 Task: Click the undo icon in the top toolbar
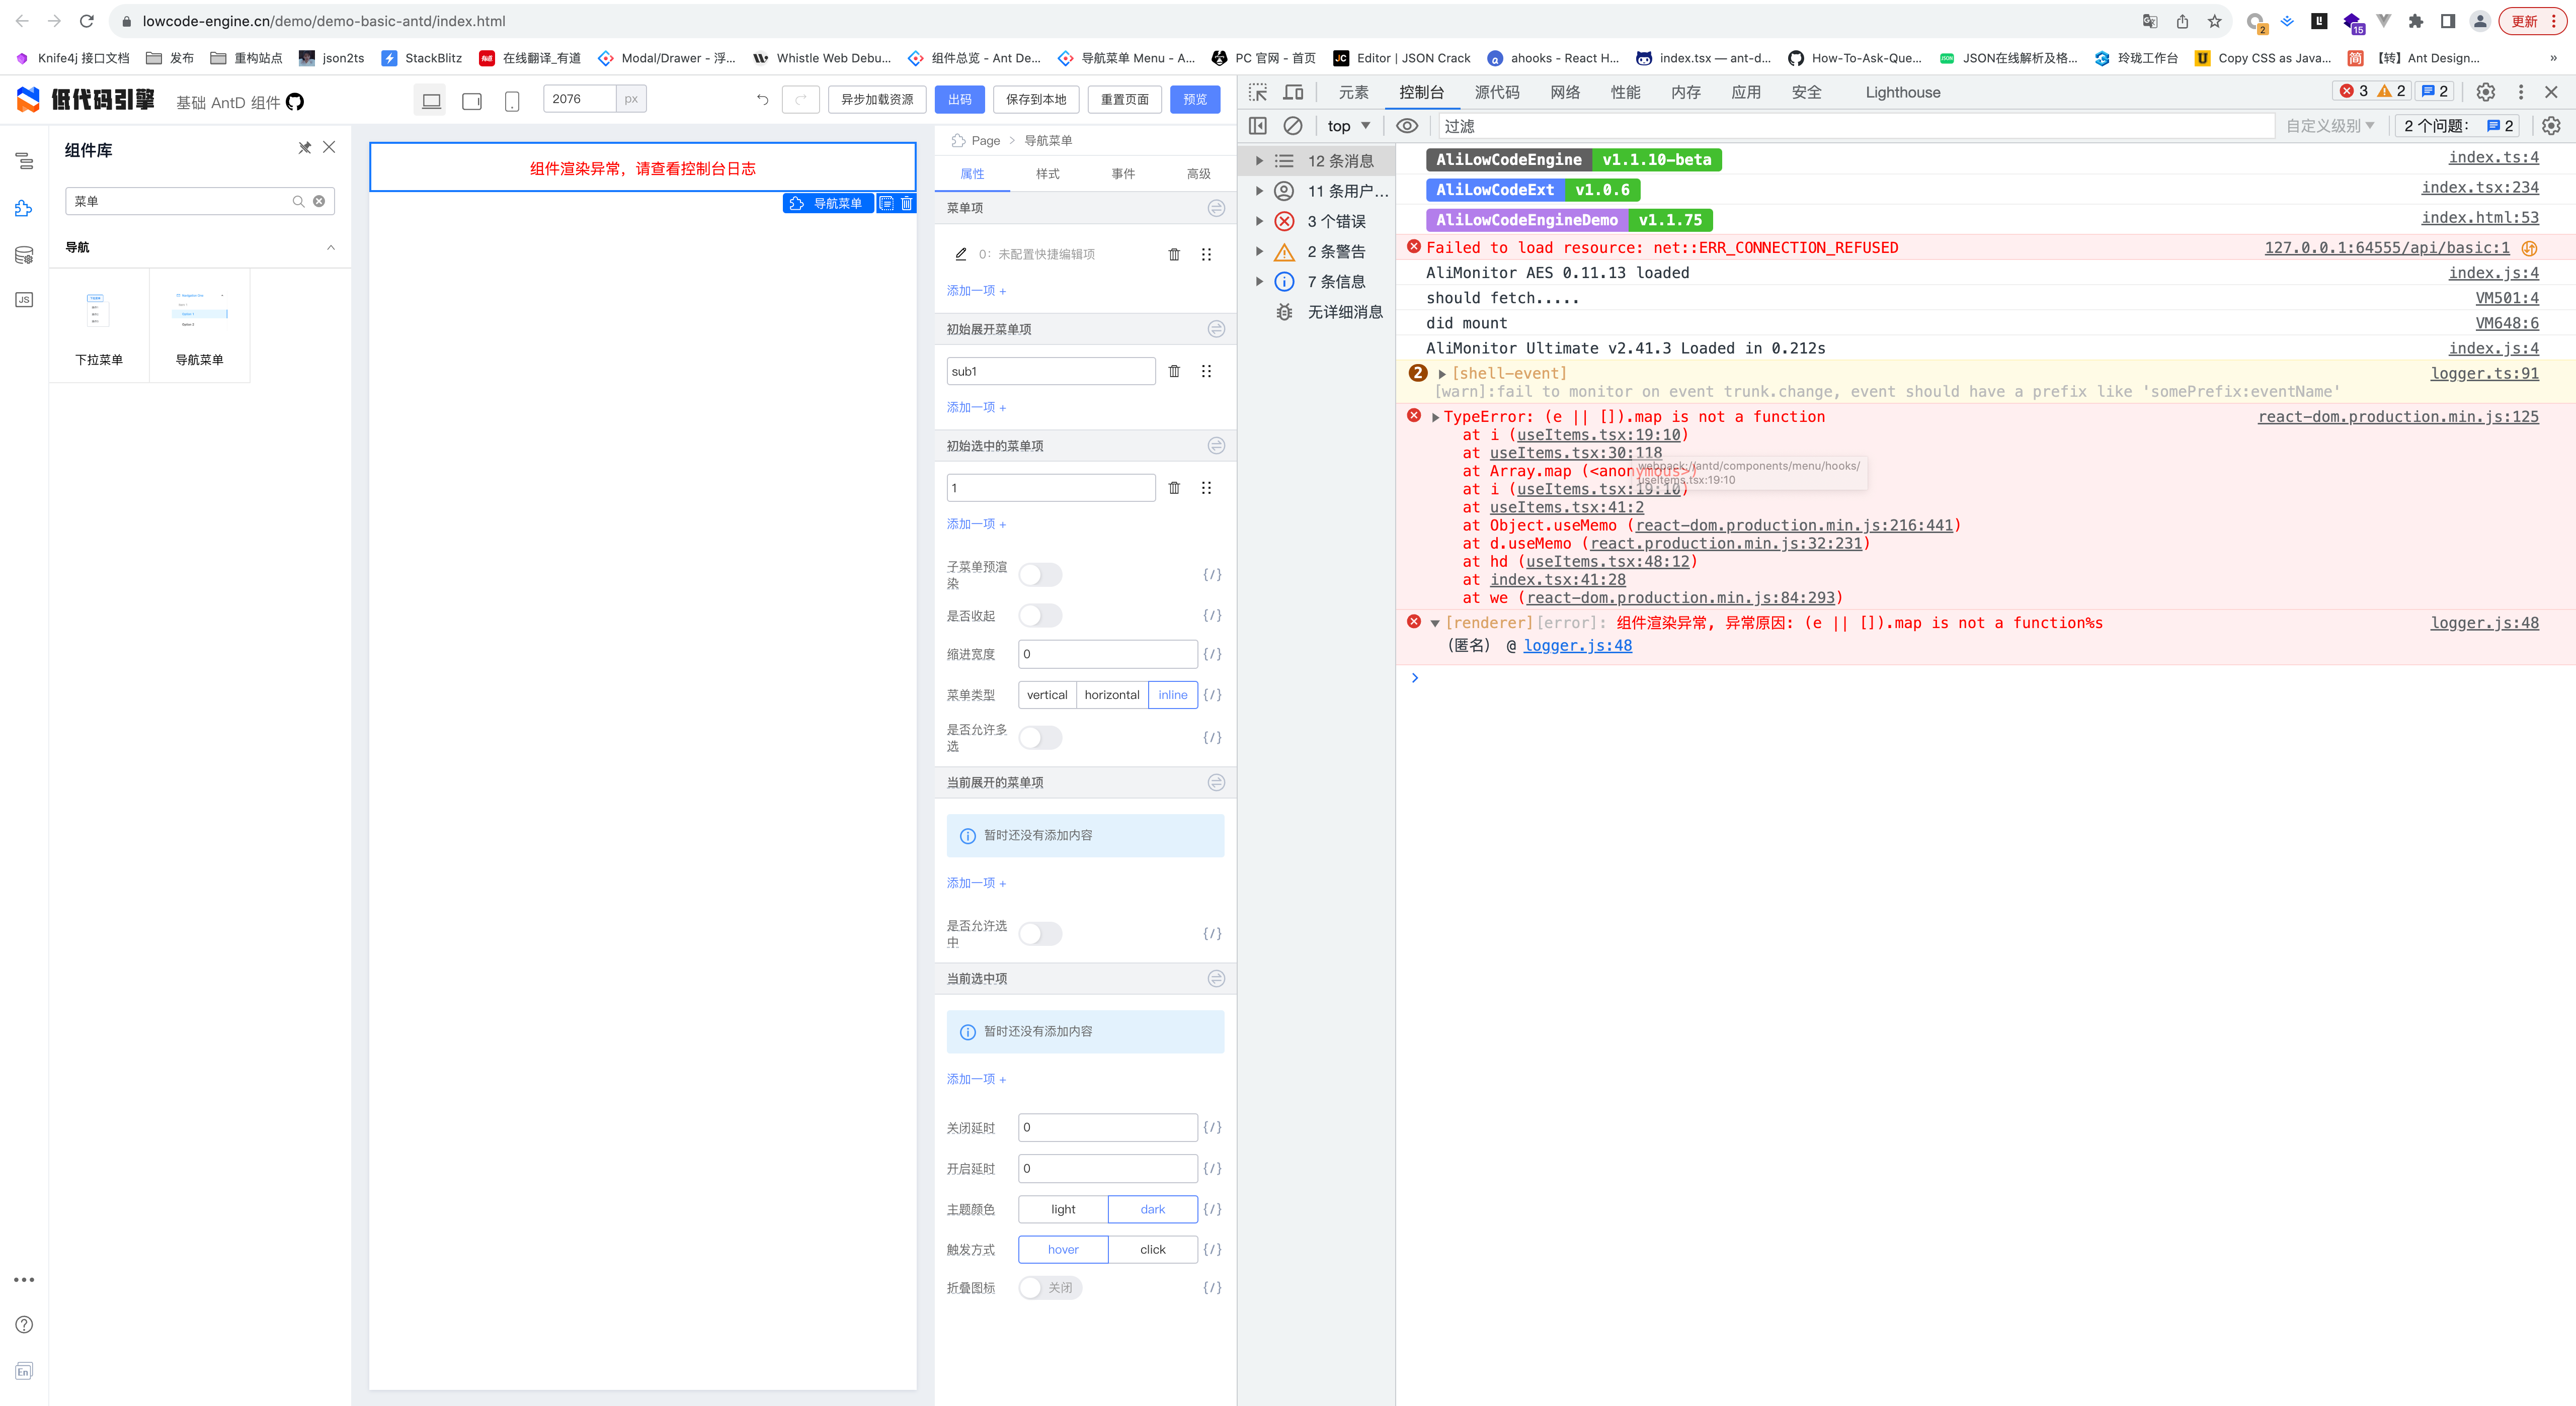[763, 99]
